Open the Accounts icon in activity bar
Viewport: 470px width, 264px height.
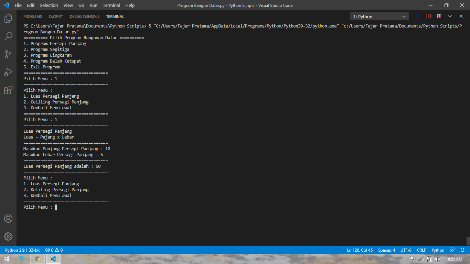coord(9,219)
